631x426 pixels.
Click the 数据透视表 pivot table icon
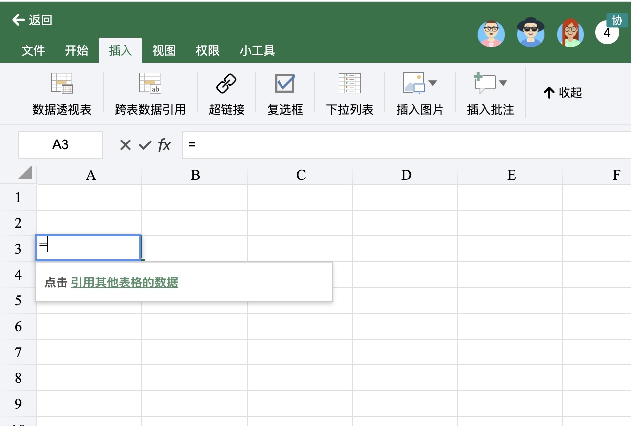pos(62,83)
